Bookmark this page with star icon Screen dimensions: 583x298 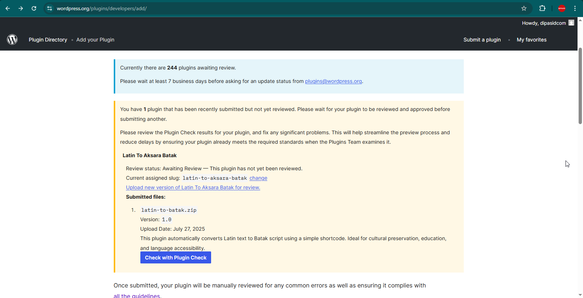click(524, 8)
